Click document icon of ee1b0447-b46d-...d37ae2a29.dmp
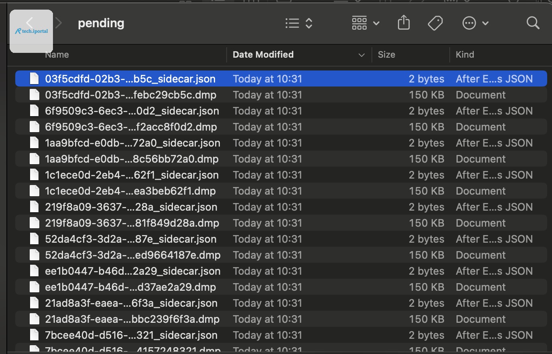 point(34,287)
